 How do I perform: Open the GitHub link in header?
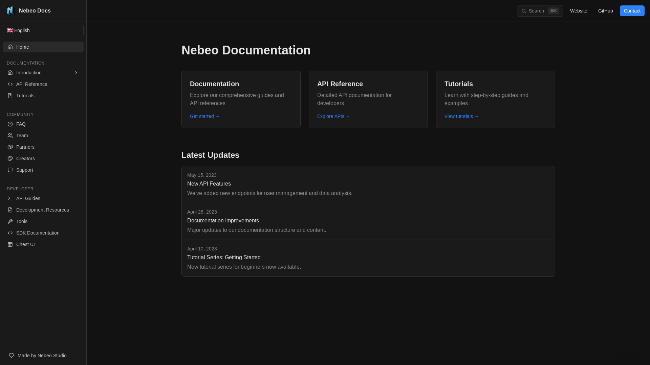coord(605,11)
